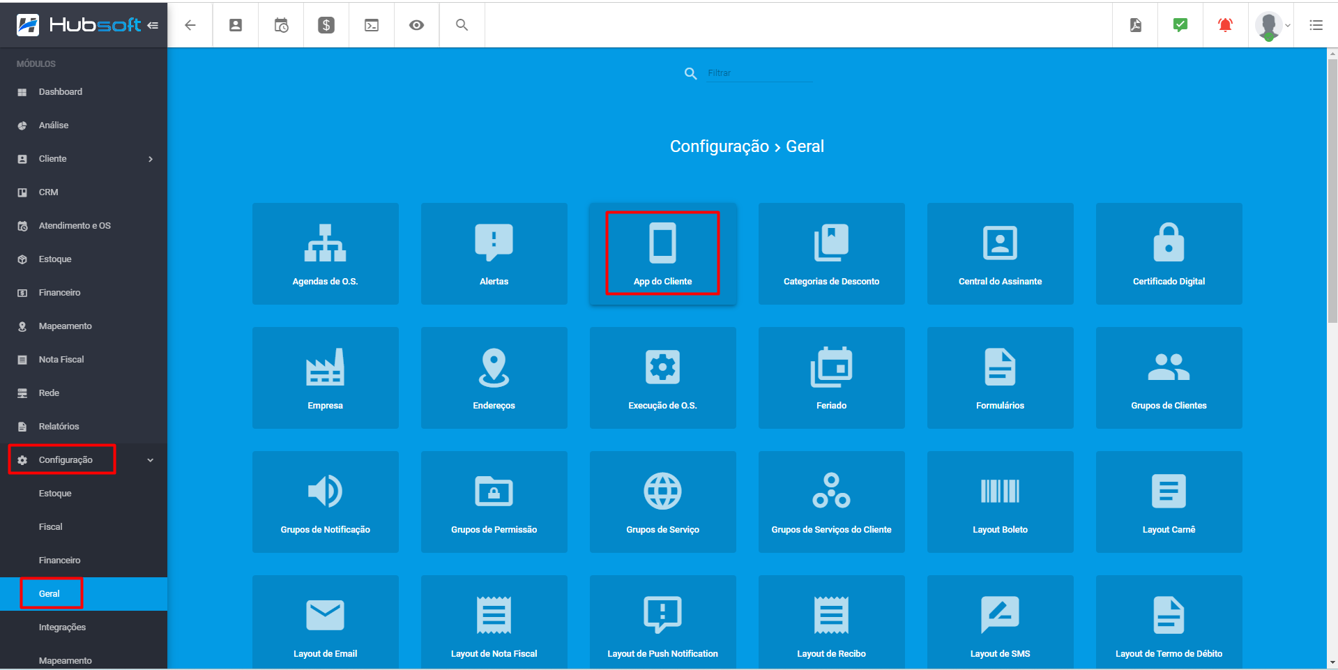Go to Dashboard in the sidebar

(84, 92)
